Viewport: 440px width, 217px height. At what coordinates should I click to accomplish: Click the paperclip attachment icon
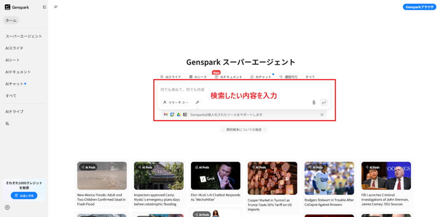coord(314,102)
